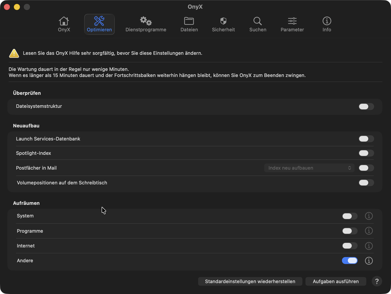The image size is (391, 294).
Task: Select the Optimieren wrench tab
Action: tap(99, 24)
